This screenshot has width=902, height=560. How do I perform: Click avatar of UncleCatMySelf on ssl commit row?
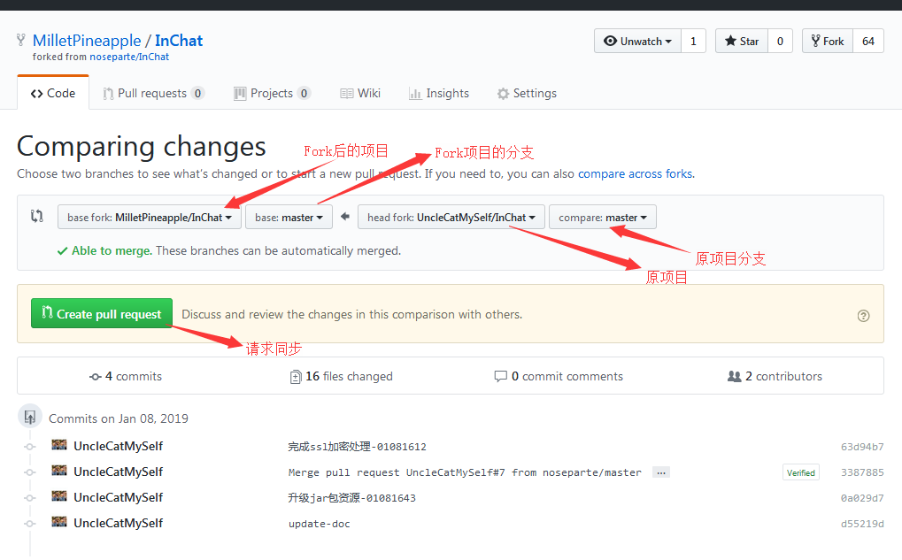tap(59, 444)
